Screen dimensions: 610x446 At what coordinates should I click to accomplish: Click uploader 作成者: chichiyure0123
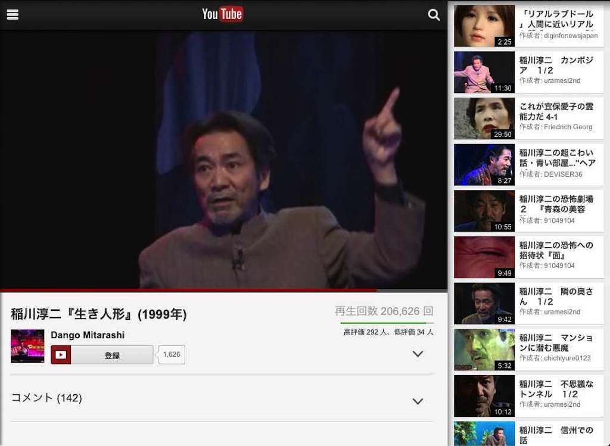coord(555,358)
